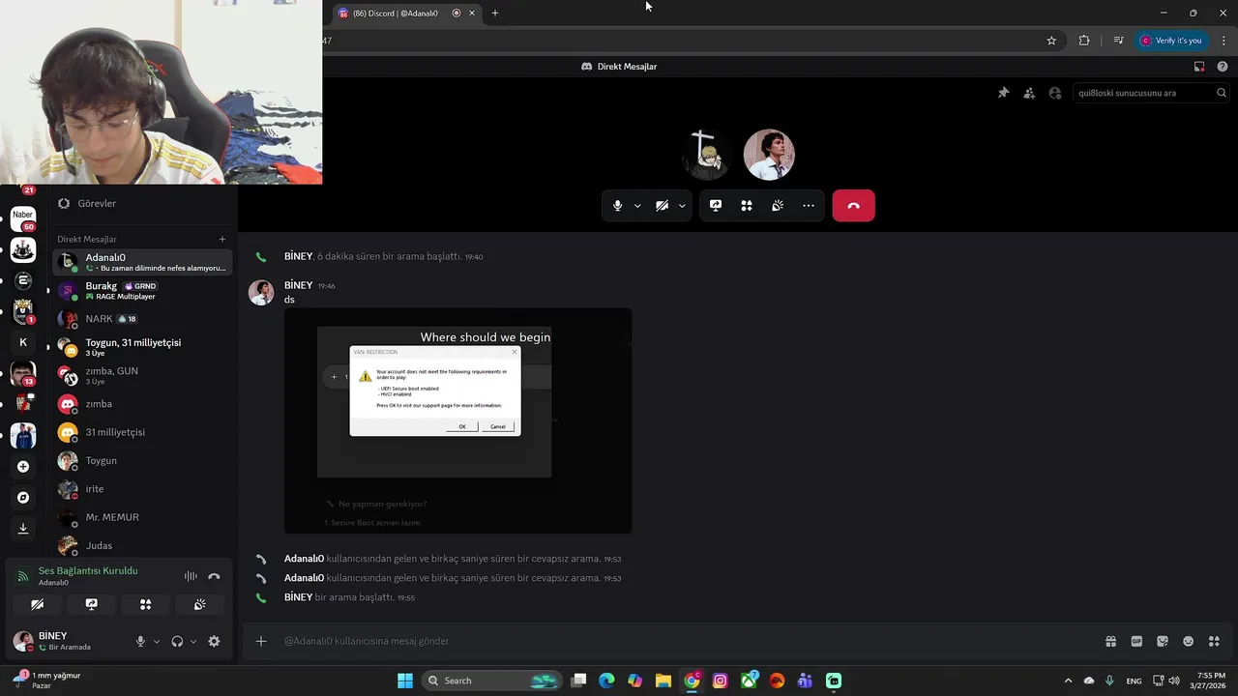Toggle noise suppression in voice panel
This screenshot has height=696, width=1238.
[191, 576]
